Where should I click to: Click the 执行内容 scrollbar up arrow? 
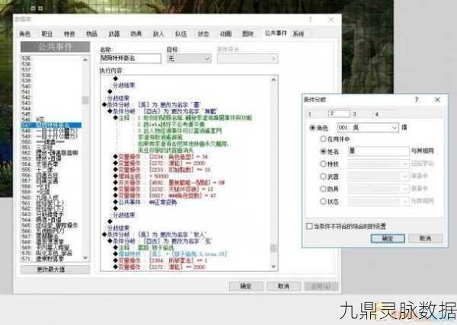point(273,79)
